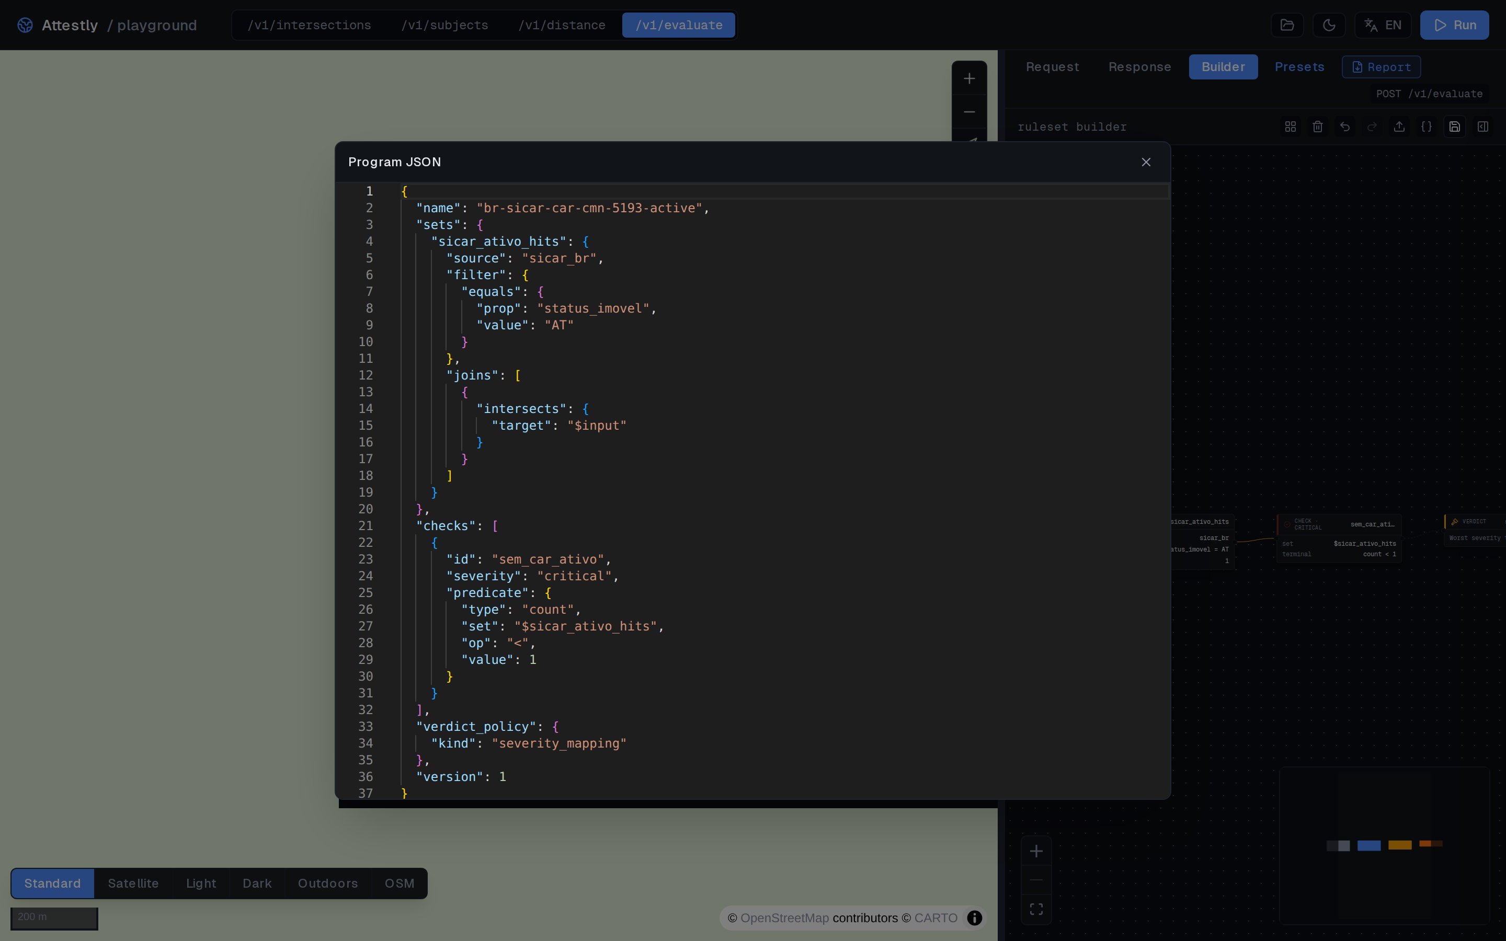Click the "status_imovel" value

(x=592, y=308)
